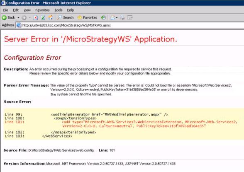Click the green Back arrow icon
The width and height of the screenshot is (244, 172).
tap(4, 17)
